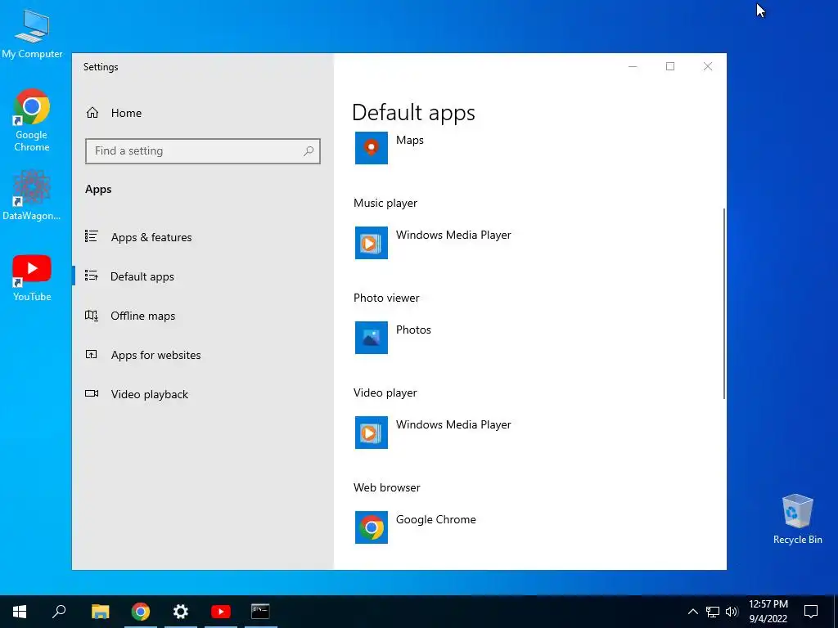
Task: Click the Photos app icon under Photo viewer
Action: (x=372, y=338)
